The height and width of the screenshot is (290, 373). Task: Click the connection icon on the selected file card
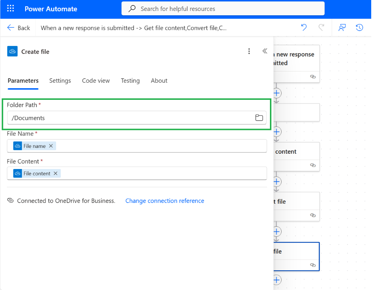(x=313, y=265)
